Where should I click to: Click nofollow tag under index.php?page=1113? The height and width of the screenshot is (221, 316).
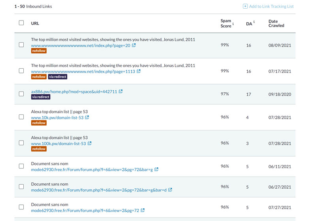pos(39,77)
